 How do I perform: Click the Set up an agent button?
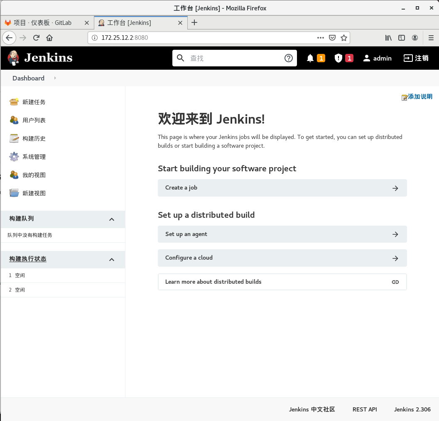282,234
